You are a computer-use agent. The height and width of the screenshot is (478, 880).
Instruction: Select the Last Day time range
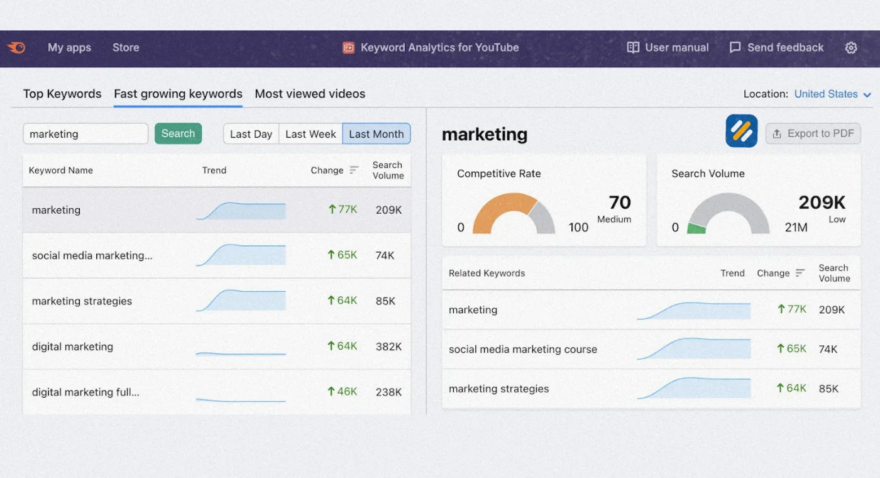point(251,134)
